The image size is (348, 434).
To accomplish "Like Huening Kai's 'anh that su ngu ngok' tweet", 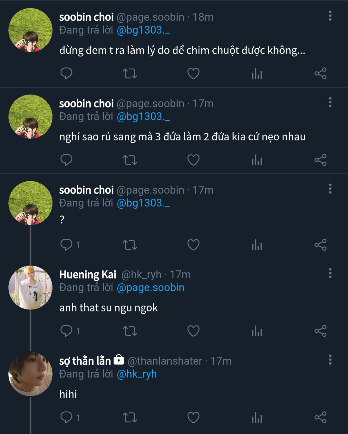I will tap(193, 331).
